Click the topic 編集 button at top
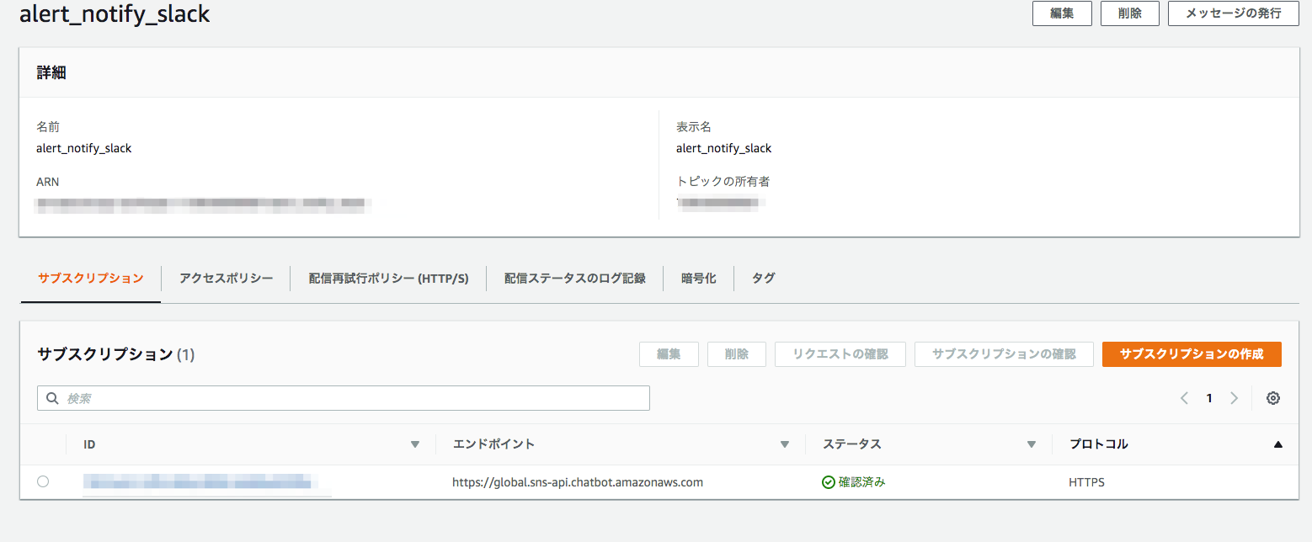The width and height of the screenshot is (1312, 542). click(x=1061, y=13)
